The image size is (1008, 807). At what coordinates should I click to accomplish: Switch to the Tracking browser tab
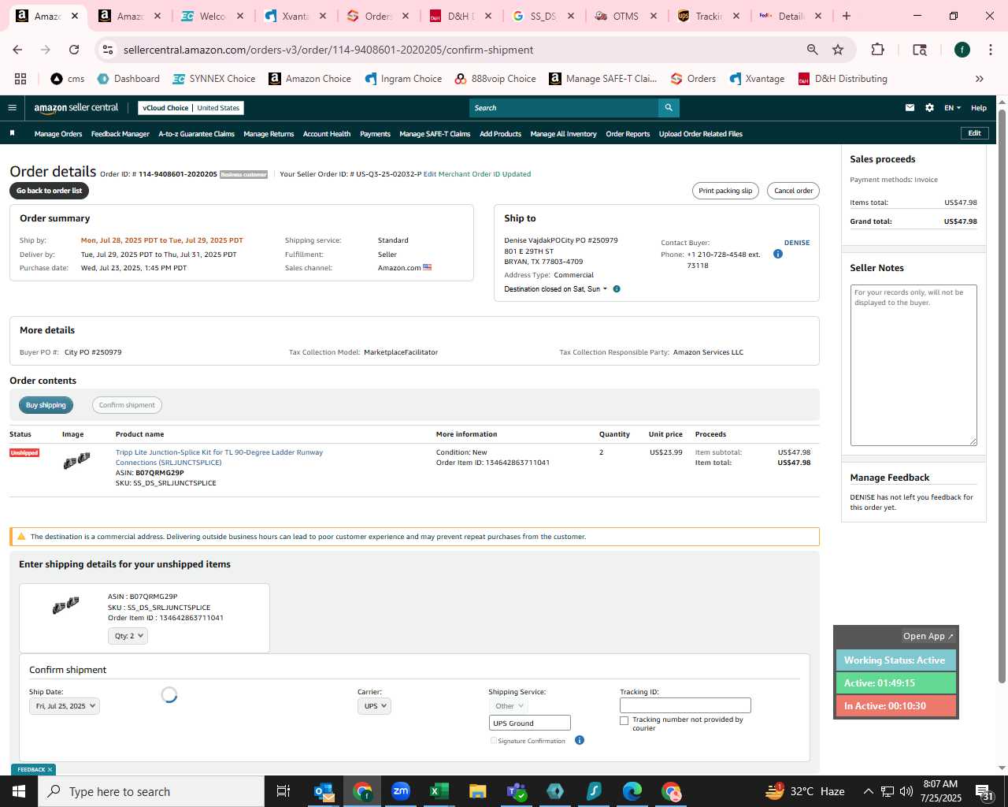pyautogui.click(x=709, y=16)
